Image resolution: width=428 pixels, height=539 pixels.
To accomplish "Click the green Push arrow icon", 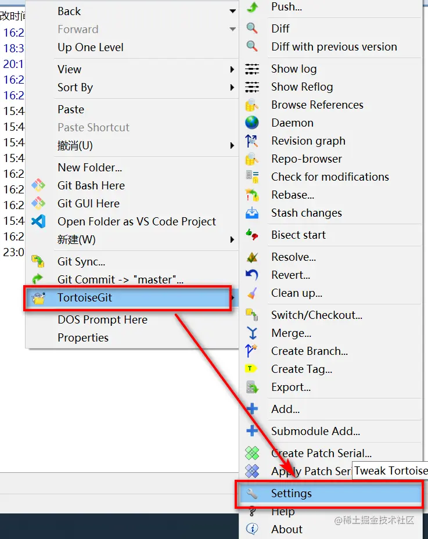I will (252, 7).
